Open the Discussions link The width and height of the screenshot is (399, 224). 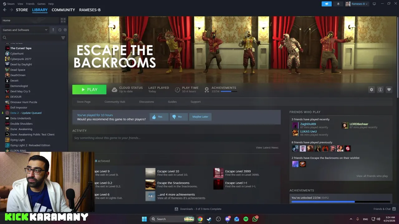(x=147, y=102)
